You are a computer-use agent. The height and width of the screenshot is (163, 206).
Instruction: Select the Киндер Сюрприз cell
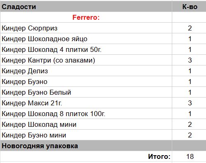[86, 28]
